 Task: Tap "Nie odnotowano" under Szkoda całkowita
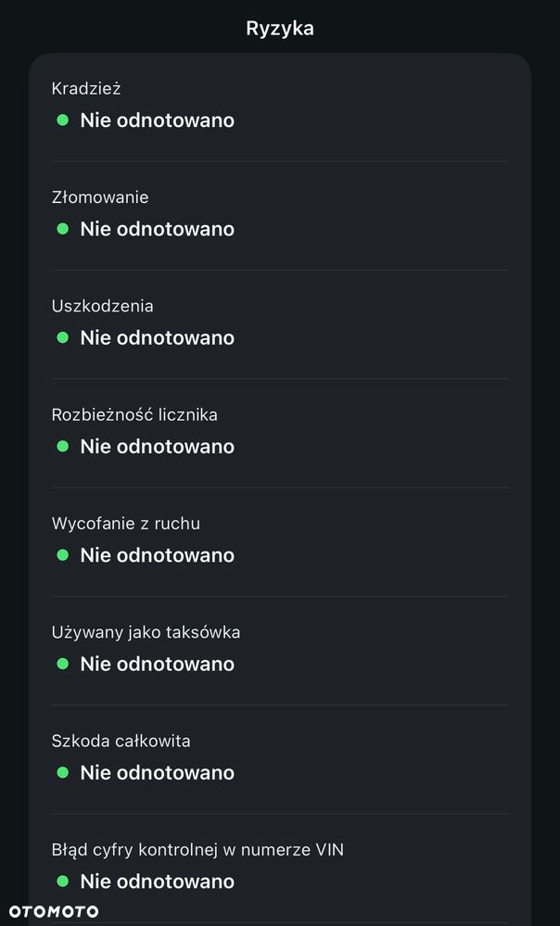(157, 772)
